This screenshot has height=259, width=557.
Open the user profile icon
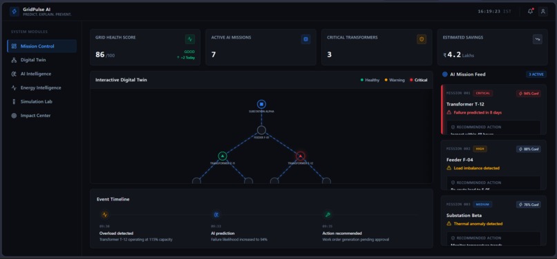point(542,11)
